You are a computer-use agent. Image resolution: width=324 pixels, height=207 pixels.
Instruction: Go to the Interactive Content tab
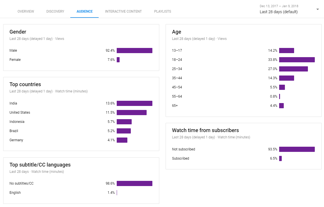[x=123, y=11]
